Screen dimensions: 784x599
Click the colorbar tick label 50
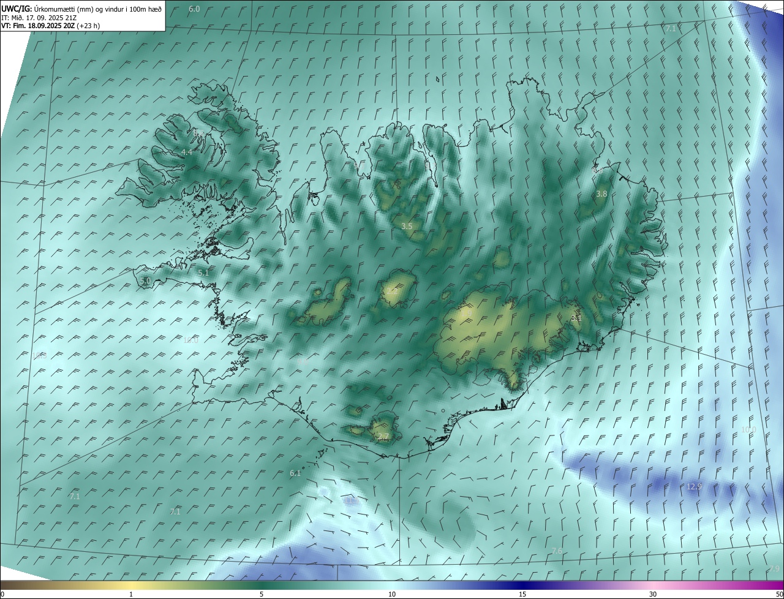tap(778, 594)
